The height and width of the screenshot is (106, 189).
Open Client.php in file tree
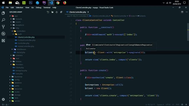(x=19, y=67)
